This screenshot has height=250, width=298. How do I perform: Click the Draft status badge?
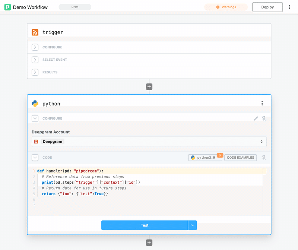75,7
